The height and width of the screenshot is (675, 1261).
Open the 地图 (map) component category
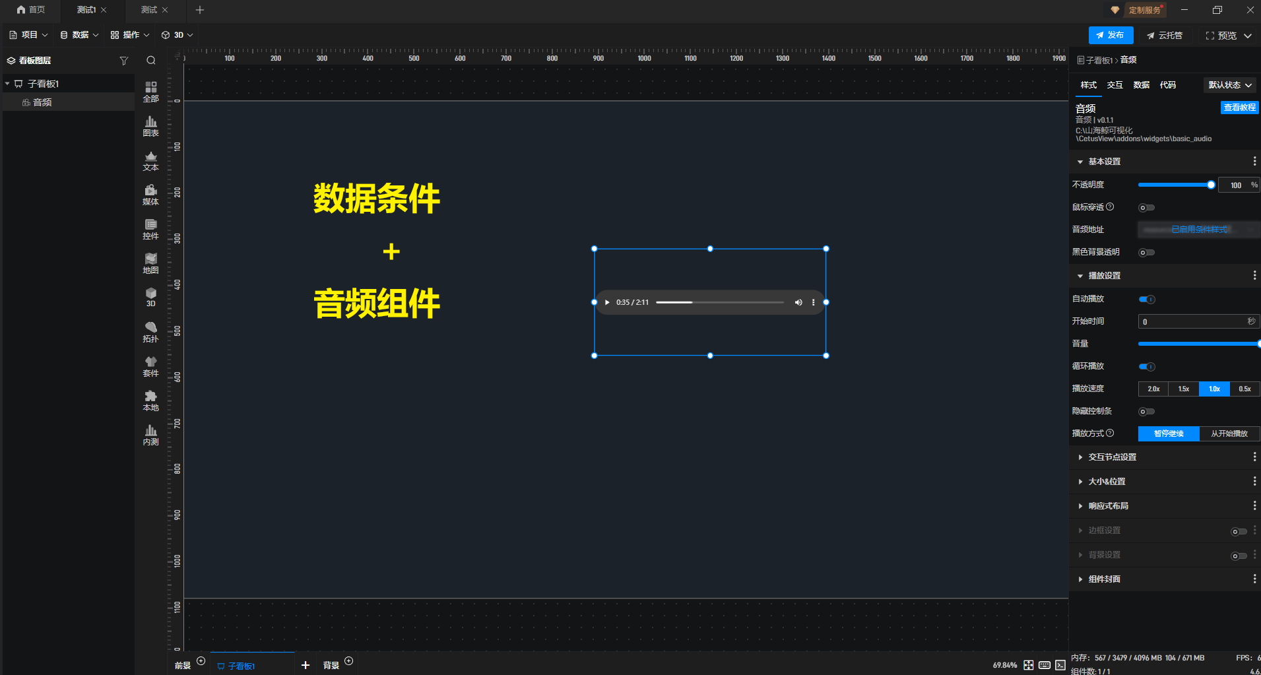pos(150,263)
